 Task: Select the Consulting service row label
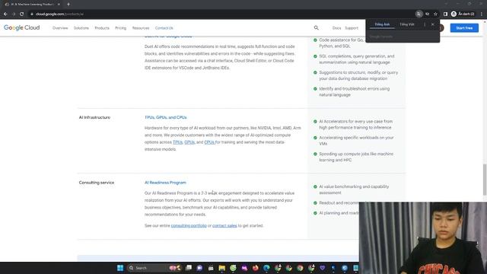[97, 183]
